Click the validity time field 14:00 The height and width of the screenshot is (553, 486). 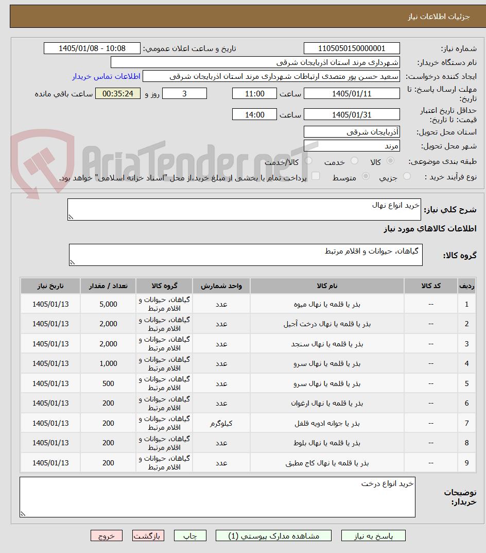click(x=254, y=114)
